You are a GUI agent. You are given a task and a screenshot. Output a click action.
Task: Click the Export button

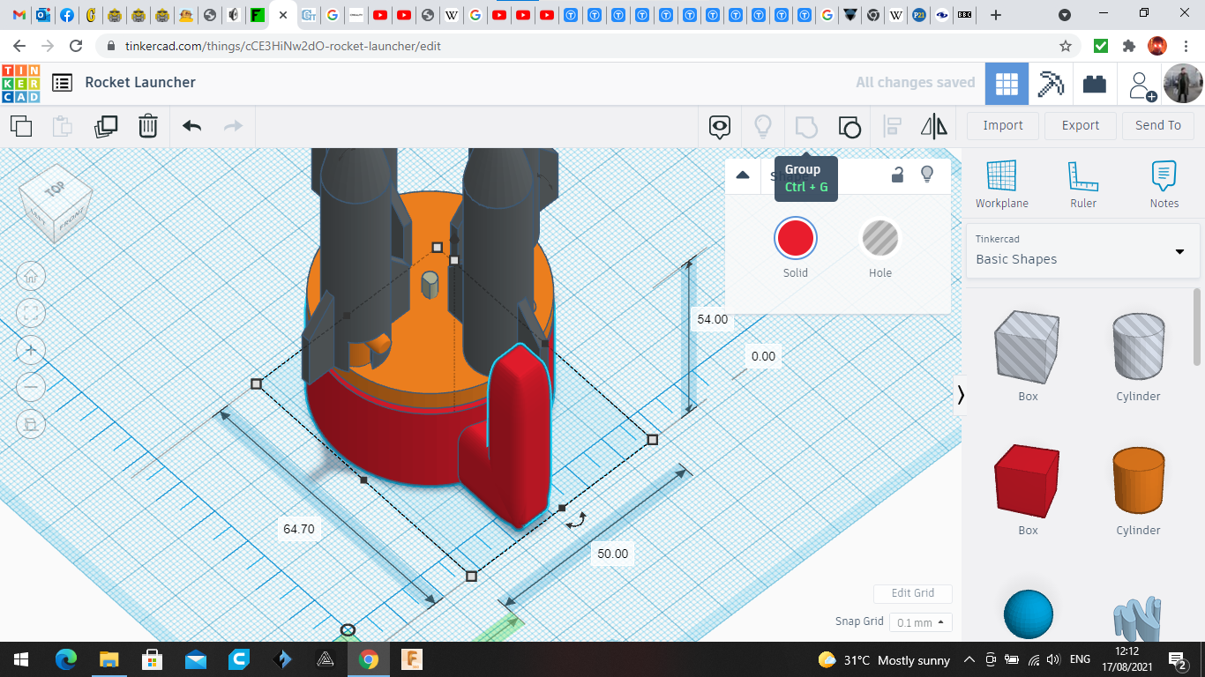pyautogui.click(x=1080, y=125)
